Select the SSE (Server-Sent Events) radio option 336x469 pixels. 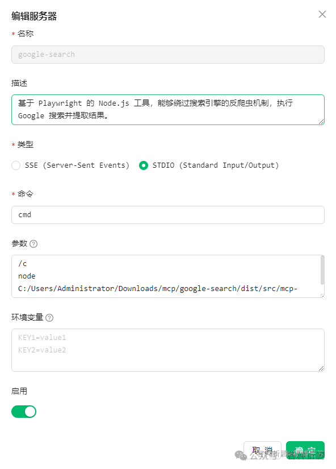[x=16, y=165]
